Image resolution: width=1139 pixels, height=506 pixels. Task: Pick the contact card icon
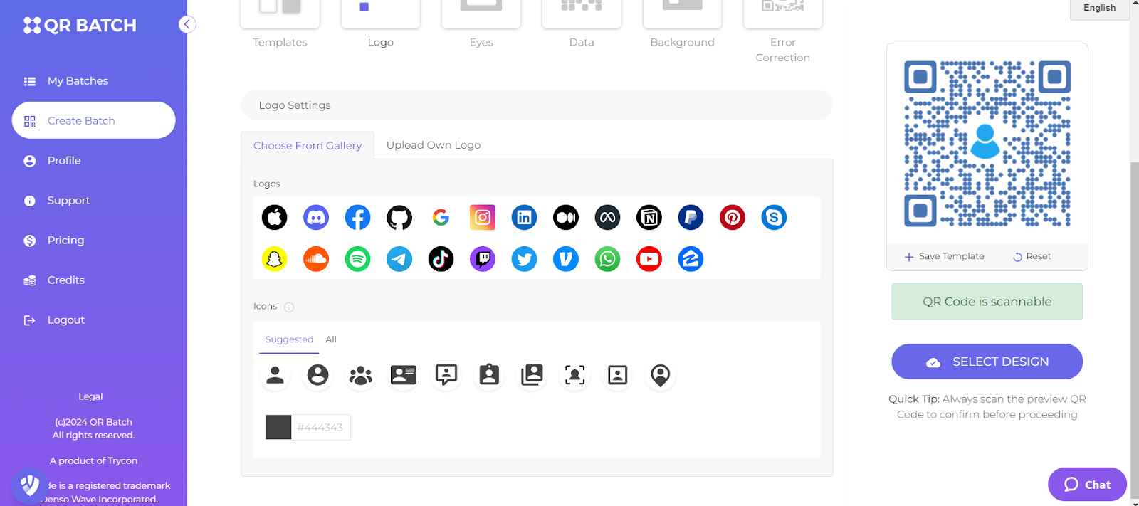(404, 375)
